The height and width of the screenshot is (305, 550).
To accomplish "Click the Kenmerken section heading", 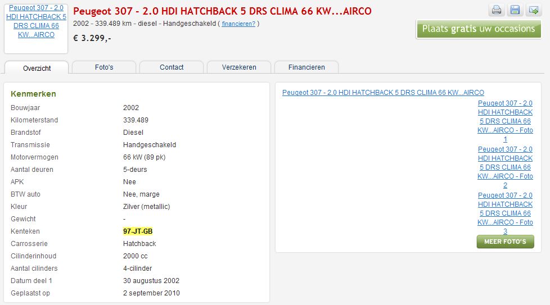I will (x=33, y=94).
